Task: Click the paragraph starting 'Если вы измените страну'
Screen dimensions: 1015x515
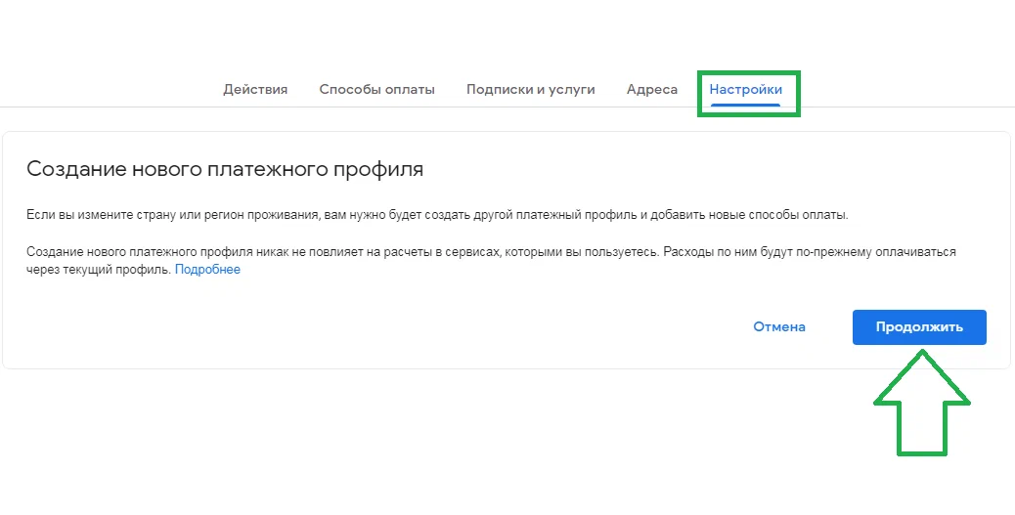Action: 437,215
